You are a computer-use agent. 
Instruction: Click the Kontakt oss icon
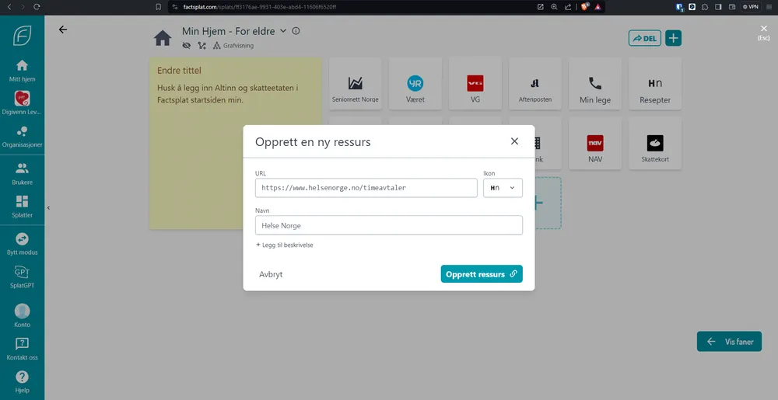[22, 343]
